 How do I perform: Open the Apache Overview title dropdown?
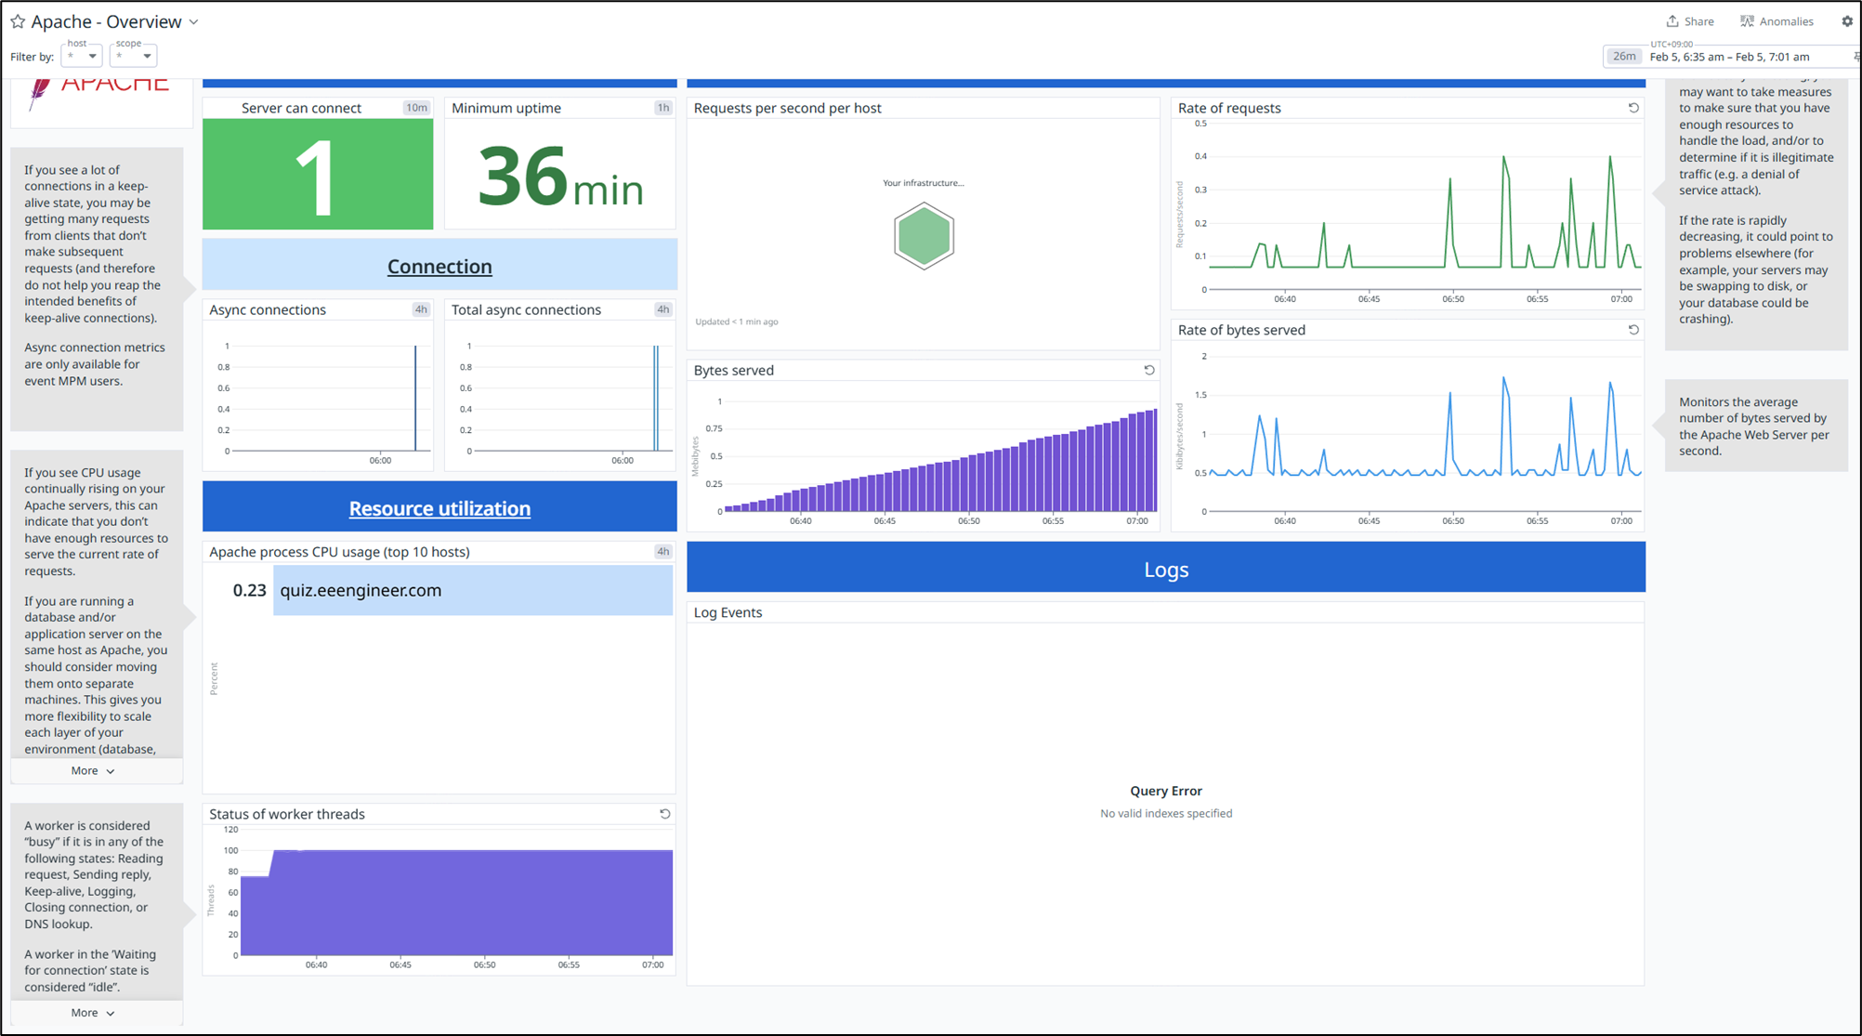point(193,21)
